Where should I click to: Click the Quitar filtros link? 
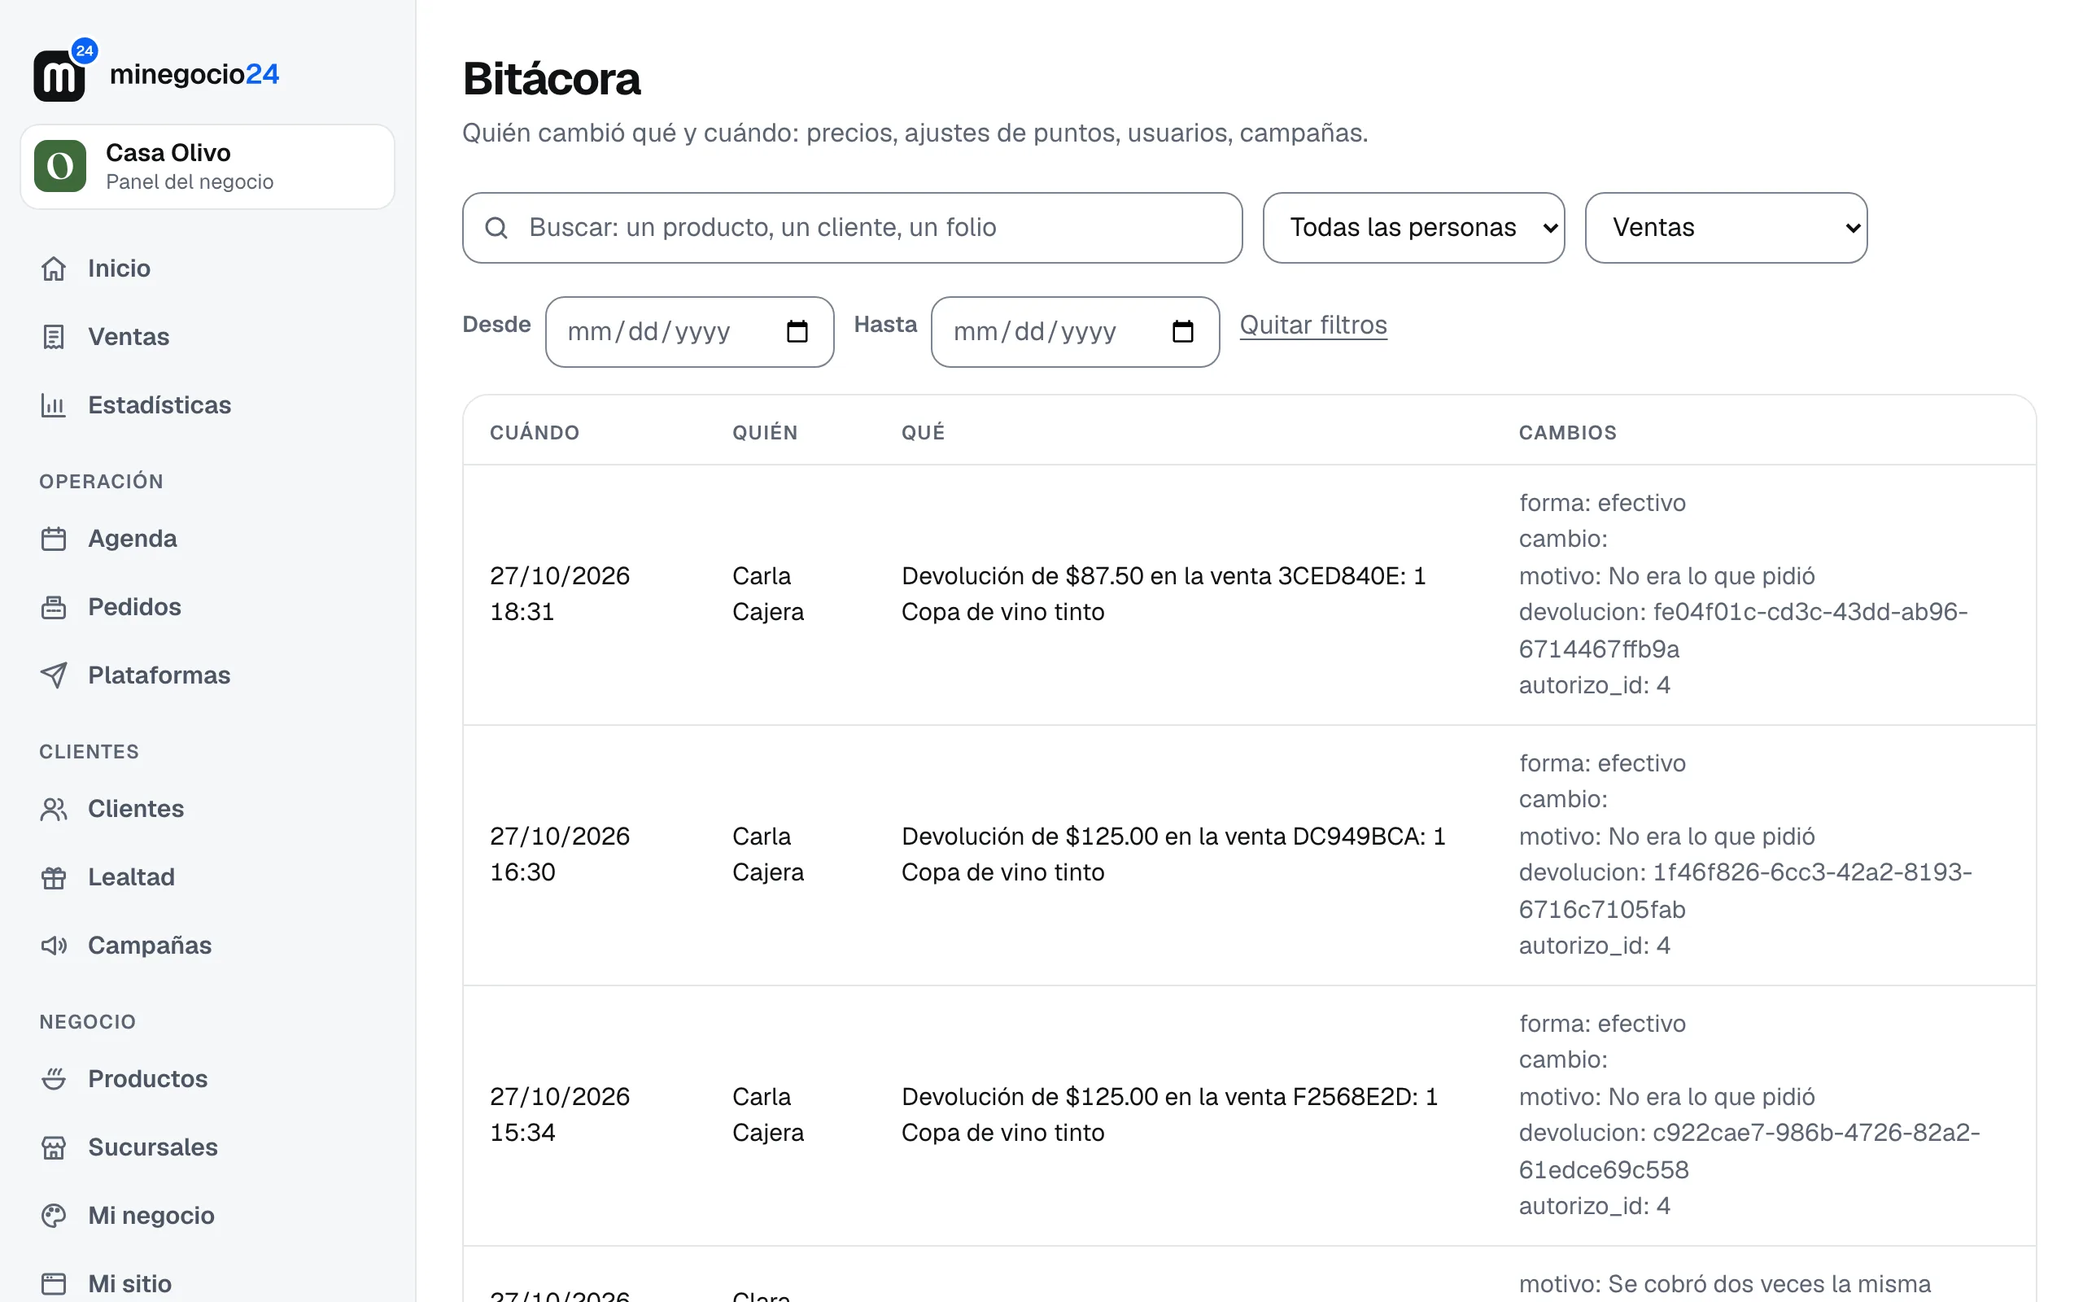coord(1312,325)
